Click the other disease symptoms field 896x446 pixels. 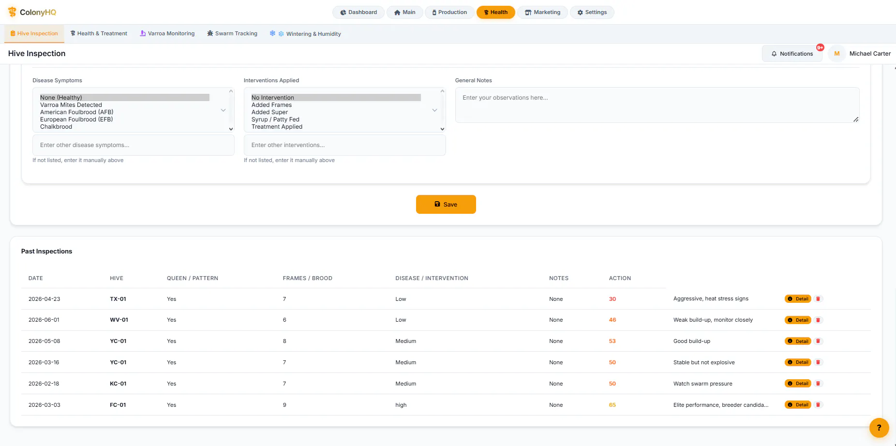click(x=134, y=145)
